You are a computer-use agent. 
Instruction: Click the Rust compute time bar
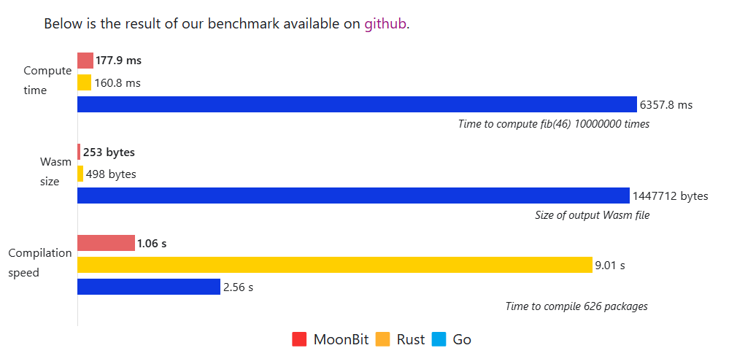(x=85, y=82)
